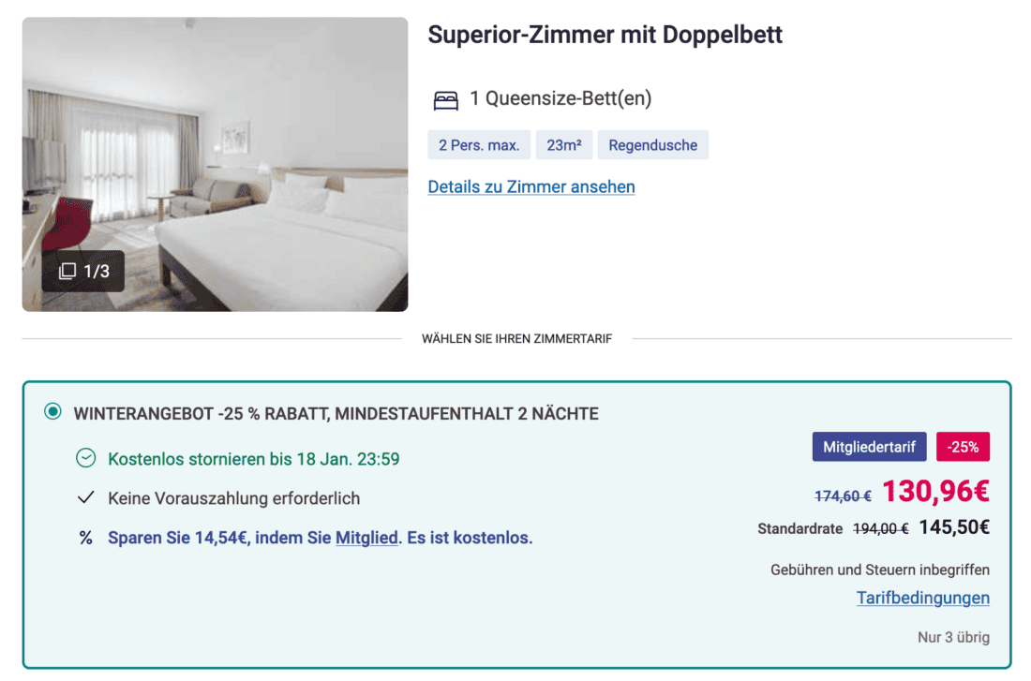Image resolution: width=1031 pixels, height=681 pixels.
Task: Click the Regendusche amenity tag
Action: click(652, 145)
